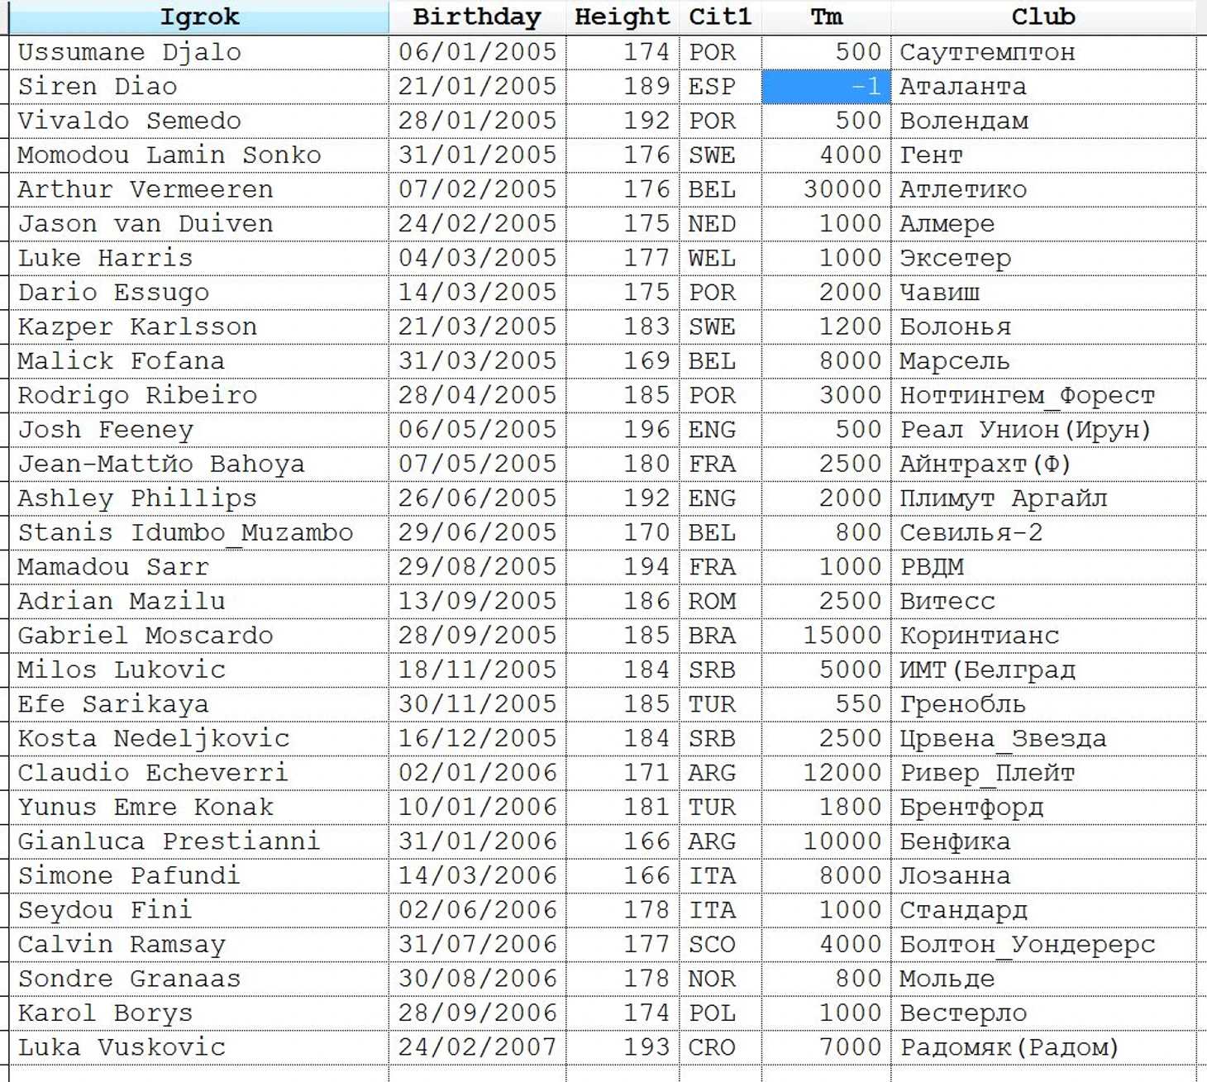Click the Tm value 12000
Screen dimensions: 1207x1082
(826, 773)
